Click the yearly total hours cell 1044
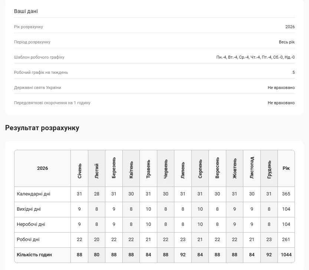The width and height of the screenshot is (309, 270). [286, 255]
